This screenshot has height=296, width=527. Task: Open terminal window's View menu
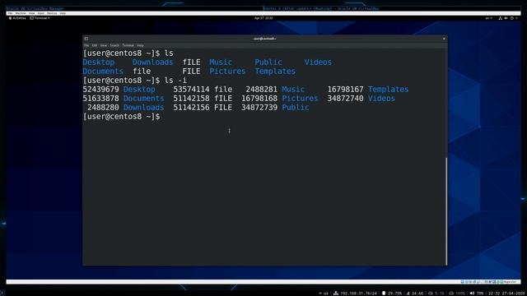(x=104, y=45)
